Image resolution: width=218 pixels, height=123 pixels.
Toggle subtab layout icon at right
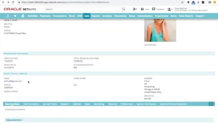[x=211, y=104]
